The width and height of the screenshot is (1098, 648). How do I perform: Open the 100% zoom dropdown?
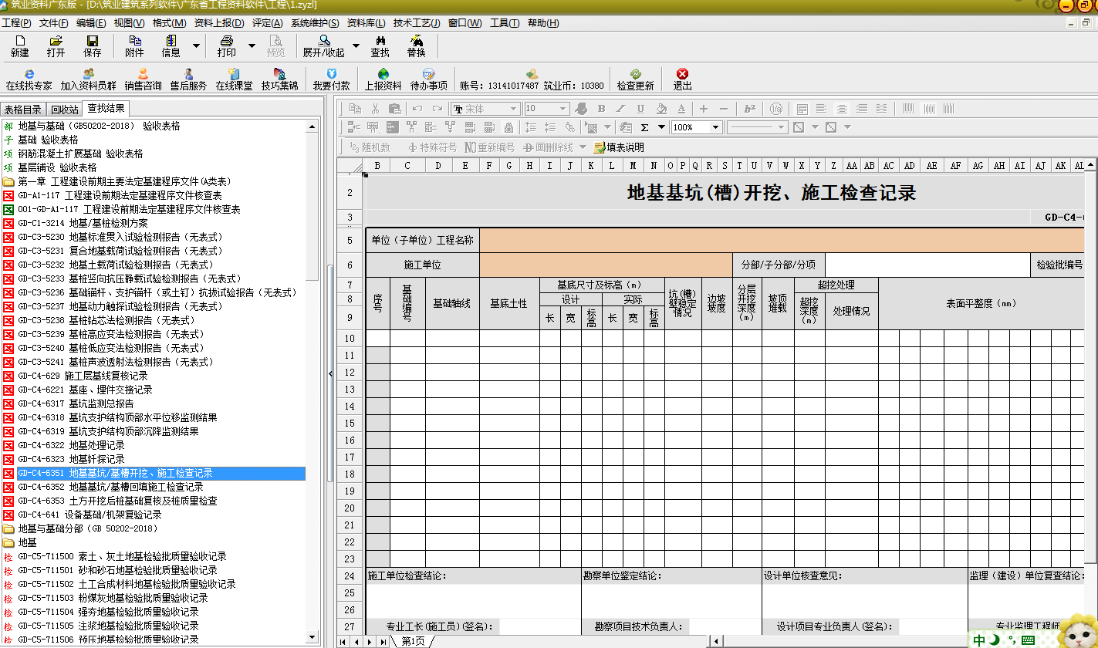click(x=715, y=127)
